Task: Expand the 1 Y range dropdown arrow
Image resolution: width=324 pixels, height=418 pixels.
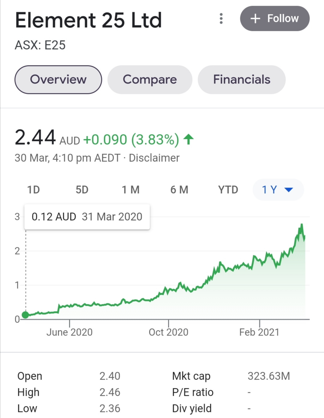Action: 289,190
